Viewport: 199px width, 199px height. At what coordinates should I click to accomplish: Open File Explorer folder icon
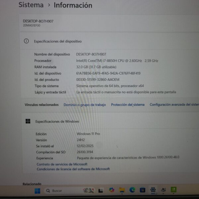click(122, 190)
